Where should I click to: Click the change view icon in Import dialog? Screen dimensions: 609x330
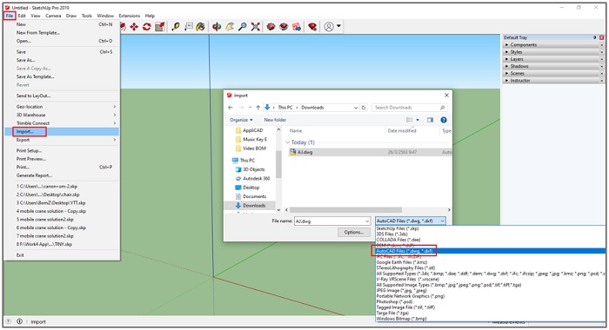[410, 120]
